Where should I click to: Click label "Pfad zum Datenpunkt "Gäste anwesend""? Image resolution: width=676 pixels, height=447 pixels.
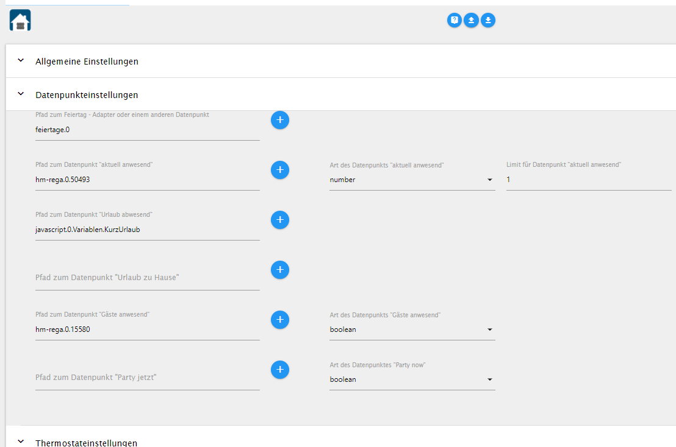(92, 314)
